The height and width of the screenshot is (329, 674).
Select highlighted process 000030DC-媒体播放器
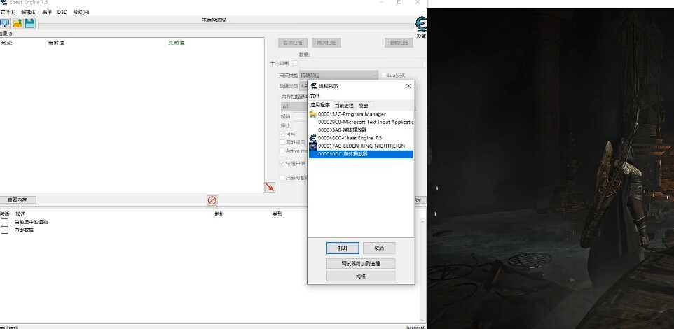tap(361, 154)
